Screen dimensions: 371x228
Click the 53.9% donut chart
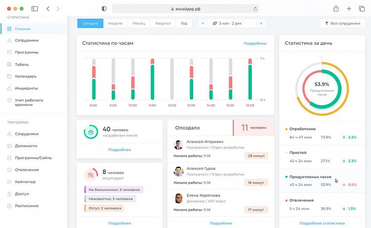[322, 89]
